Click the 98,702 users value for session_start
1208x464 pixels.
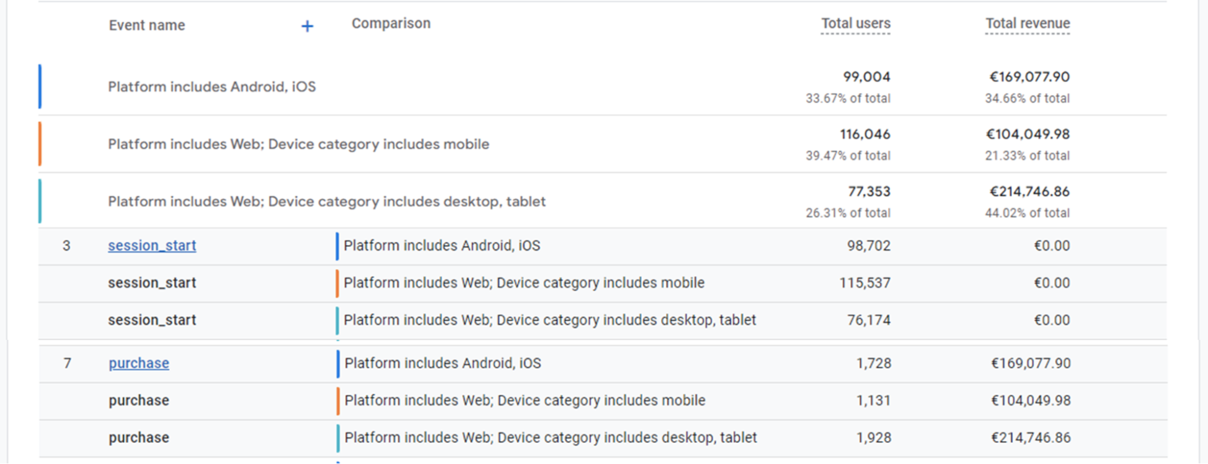tap(868, 246)
